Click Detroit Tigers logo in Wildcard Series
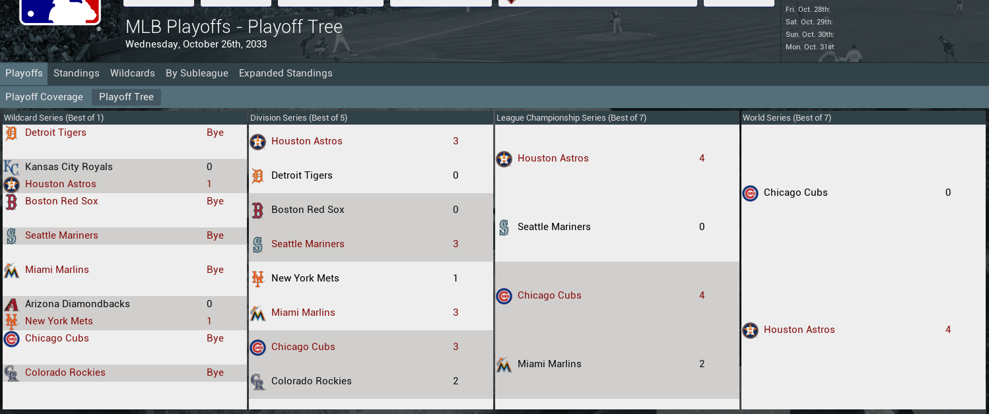 (11, 134)
